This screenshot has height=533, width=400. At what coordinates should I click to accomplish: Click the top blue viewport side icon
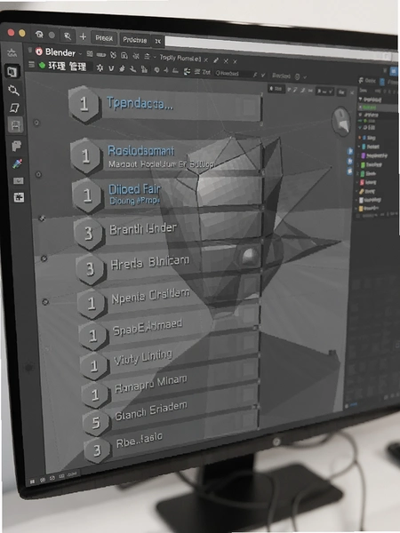(349, 151)
